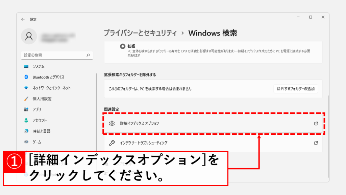Screen dimensions: 346x195
Task: Click the user profile avatar icon
Action: [29, 36]
